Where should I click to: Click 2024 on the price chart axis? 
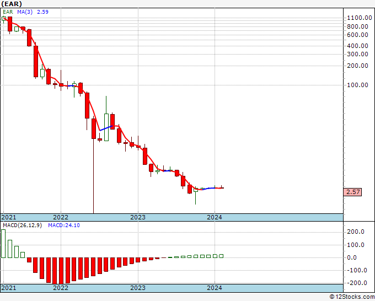(x=215, y=217)
